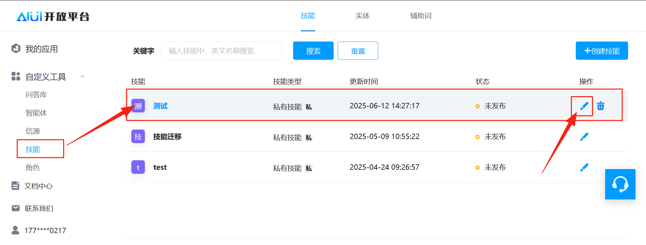Click the 创建技能 button

(x=601, y=51)
